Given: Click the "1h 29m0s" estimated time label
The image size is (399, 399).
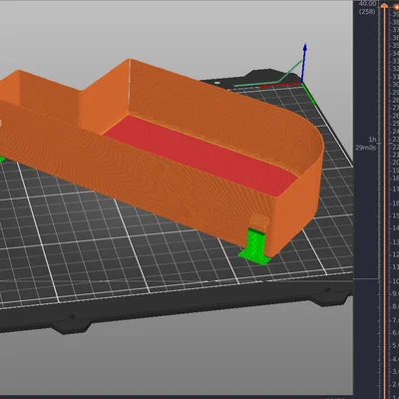Looking at the screenshot, I should point(366,144).
